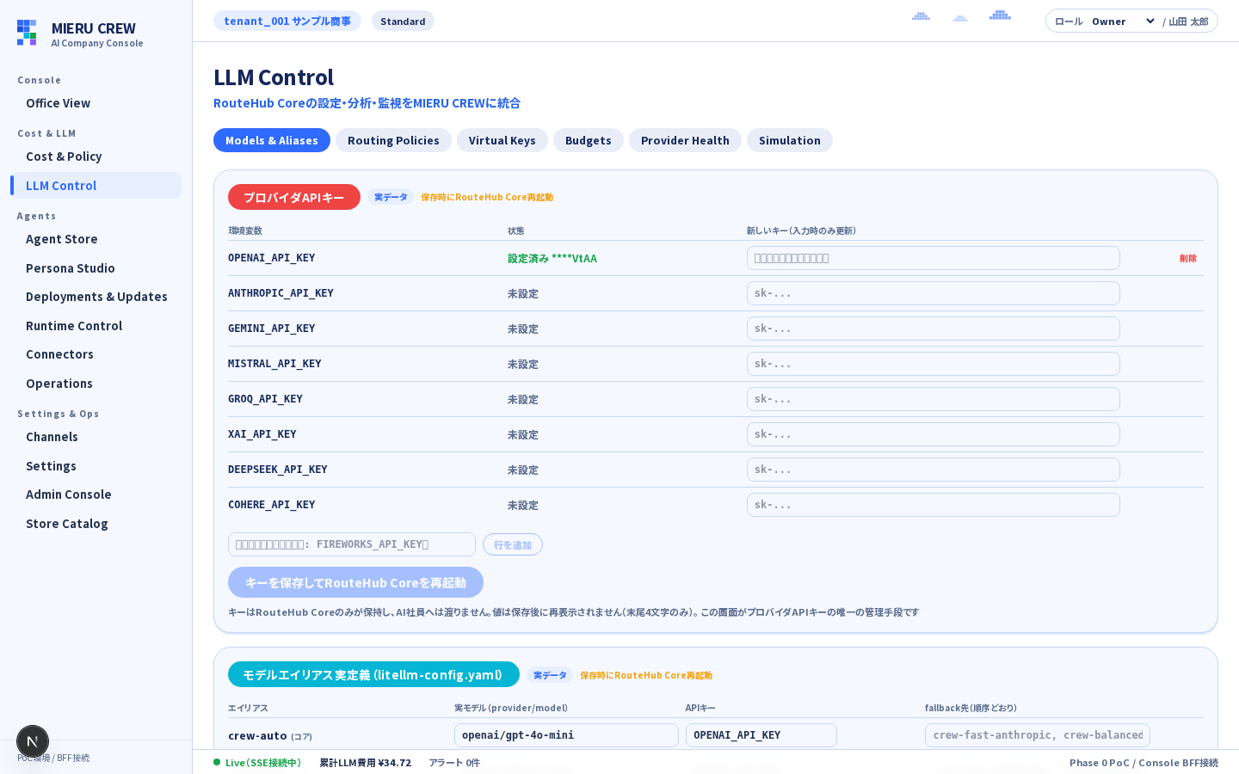Click the GEMINI_API_KEY variable name
The width and height of the screenshot is (1239, 774).
click(272, 329)
